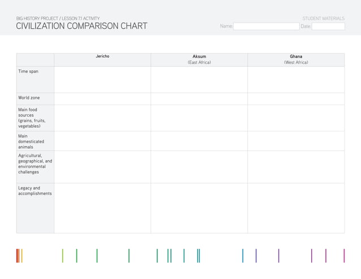Select the Jericho column header
This screenshot has width=361, height=279.
tap(102, 57)
